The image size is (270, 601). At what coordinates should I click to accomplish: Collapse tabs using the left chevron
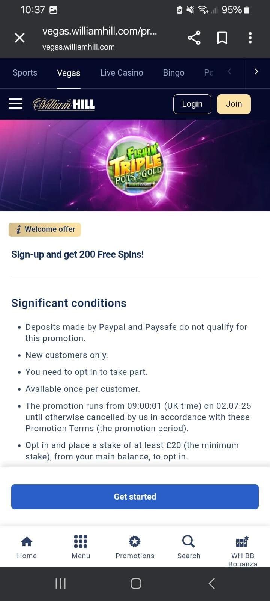coord(229,71)
